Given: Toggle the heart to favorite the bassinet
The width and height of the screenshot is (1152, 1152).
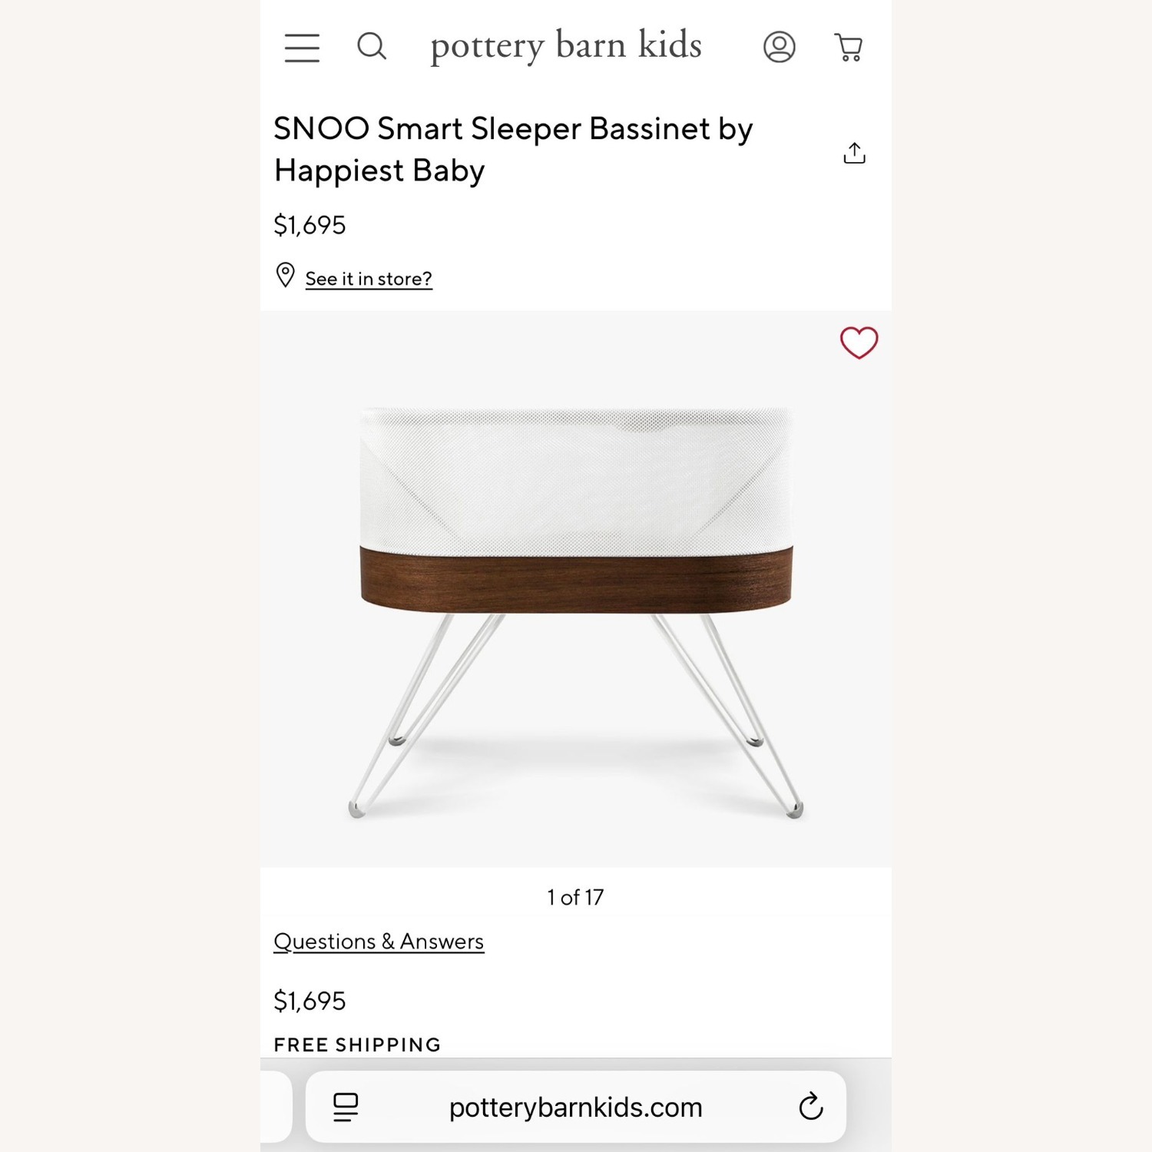Looking at the screenshot, I should point(858,343).
